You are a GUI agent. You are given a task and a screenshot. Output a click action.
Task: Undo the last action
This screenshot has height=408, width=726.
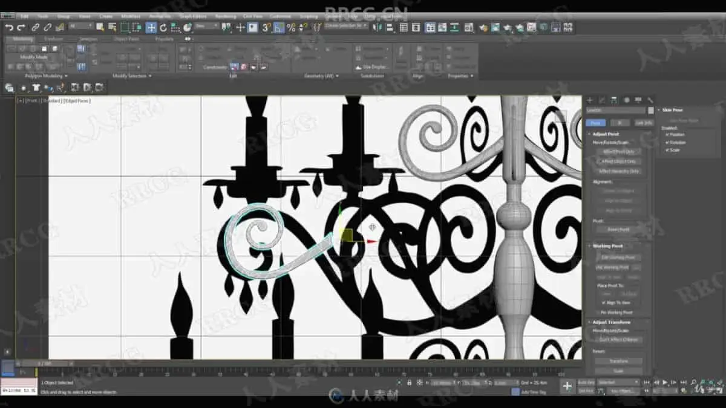8,27
